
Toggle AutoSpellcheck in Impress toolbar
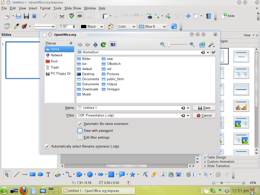pos(80,16)
